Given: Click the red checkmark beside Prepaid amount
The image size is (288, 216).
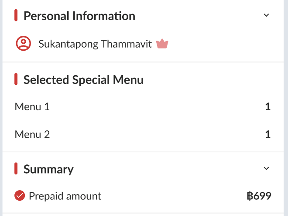Looking at the screenshot, I should (20, 196).
